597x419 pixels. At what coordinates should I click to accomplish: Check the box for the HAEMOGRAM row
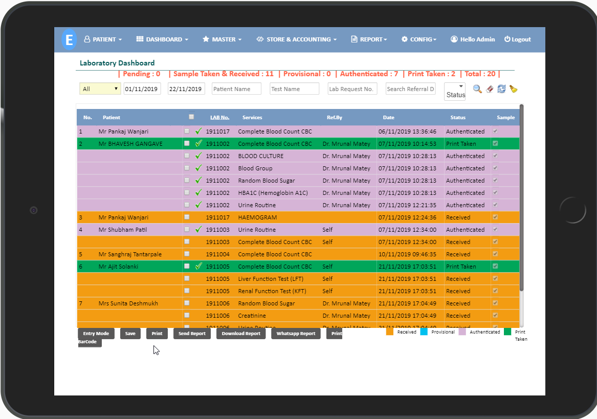click(187, 217)
